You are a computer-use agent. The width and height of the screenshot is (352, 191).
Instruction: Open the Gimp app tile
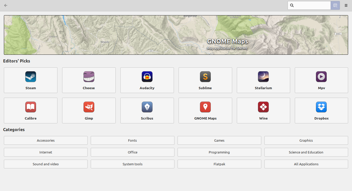coord(89,111)
